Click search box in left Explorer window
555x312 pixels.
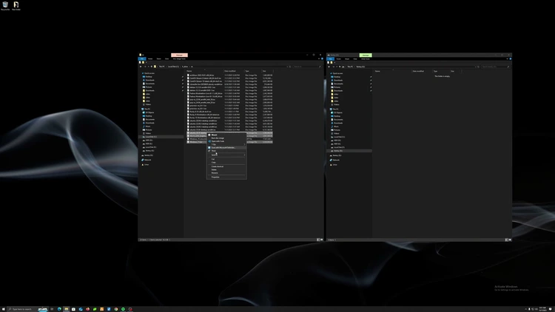(x=307, y=67)
